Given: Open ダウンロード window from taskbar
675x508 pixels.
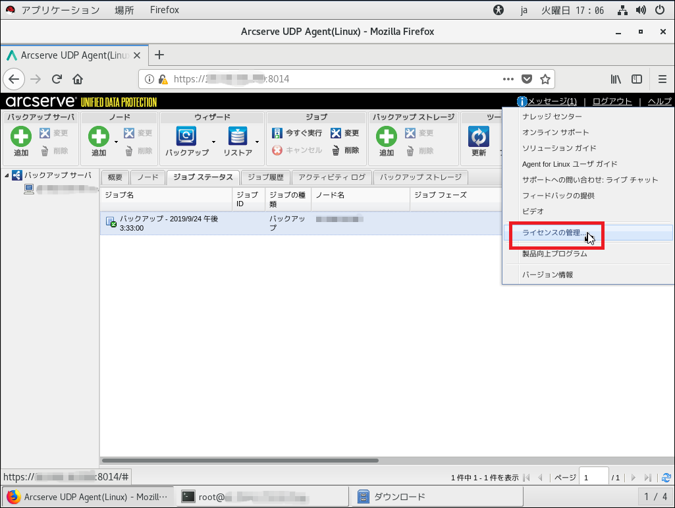Looking at the screenshot, I should [x=437, y=497].
